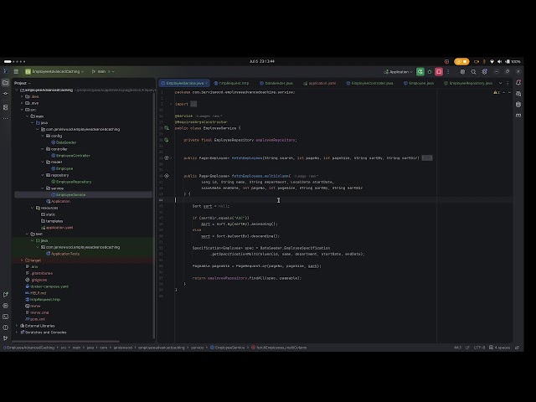536x402 pixels.
Task: Stop the running Application with red stop button
Action: click(x=439, y=71)
